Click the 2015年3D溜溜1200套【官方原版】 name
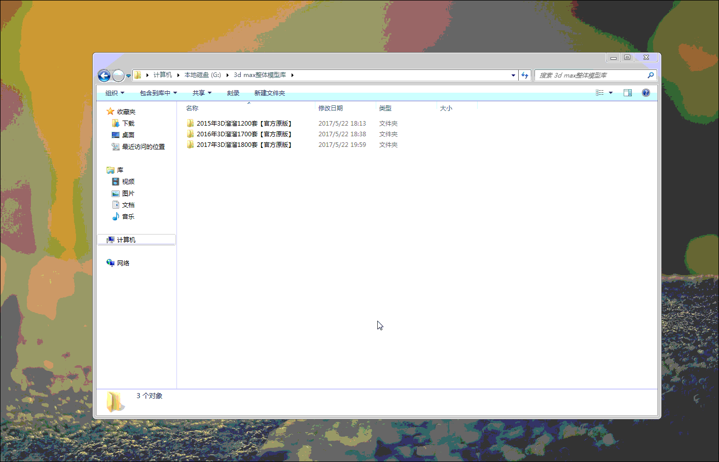 point(245,124)
